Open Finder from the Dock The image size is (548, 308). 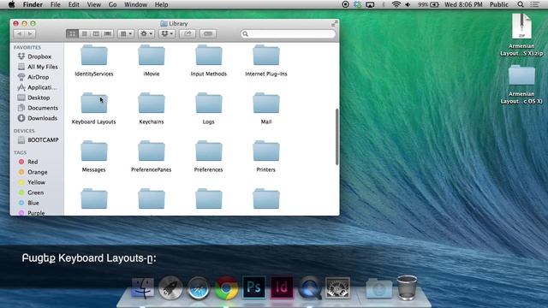(x=143, y=287)
